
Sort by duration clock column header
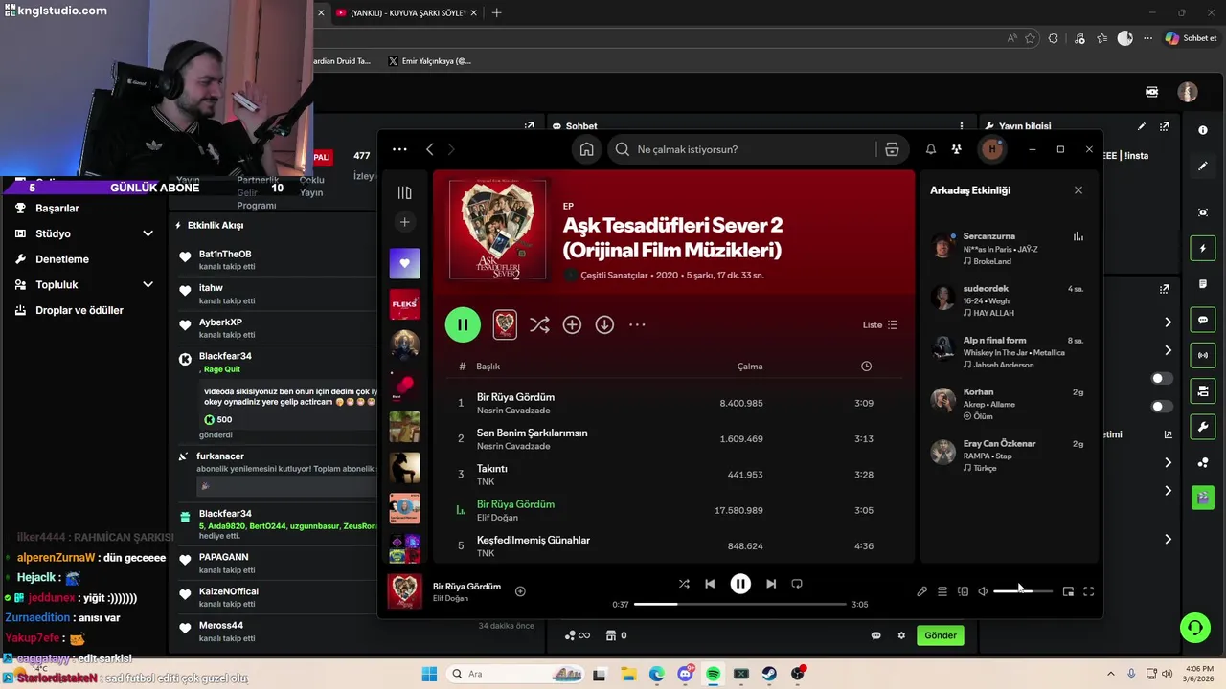(866, 367)
